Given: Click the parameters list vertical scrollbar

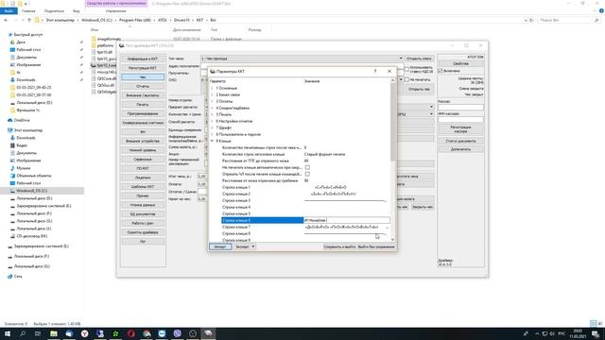Looking at the screenshot, I should [x=393, y=122].
